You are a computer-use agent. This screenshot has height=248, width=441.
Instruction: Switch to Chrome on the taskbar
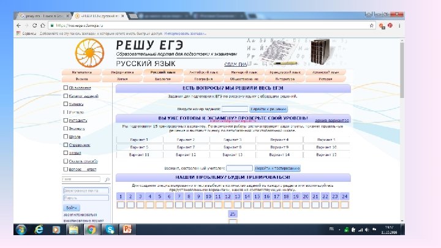click(91, 230)
